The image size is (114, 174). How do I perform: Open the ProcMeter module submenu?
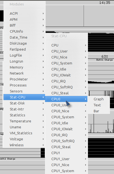[x=24, y=79]
